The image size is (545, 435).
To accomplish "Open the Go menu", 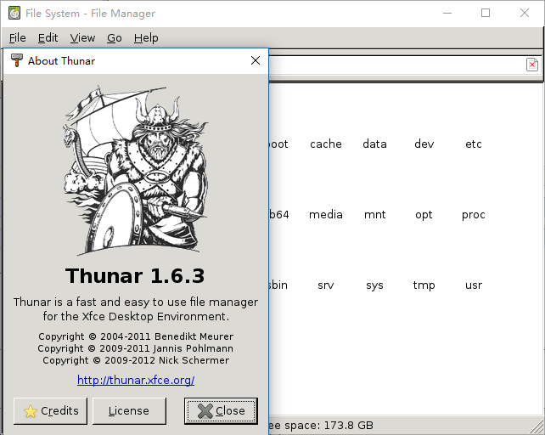I will click(x=115, y=38).
